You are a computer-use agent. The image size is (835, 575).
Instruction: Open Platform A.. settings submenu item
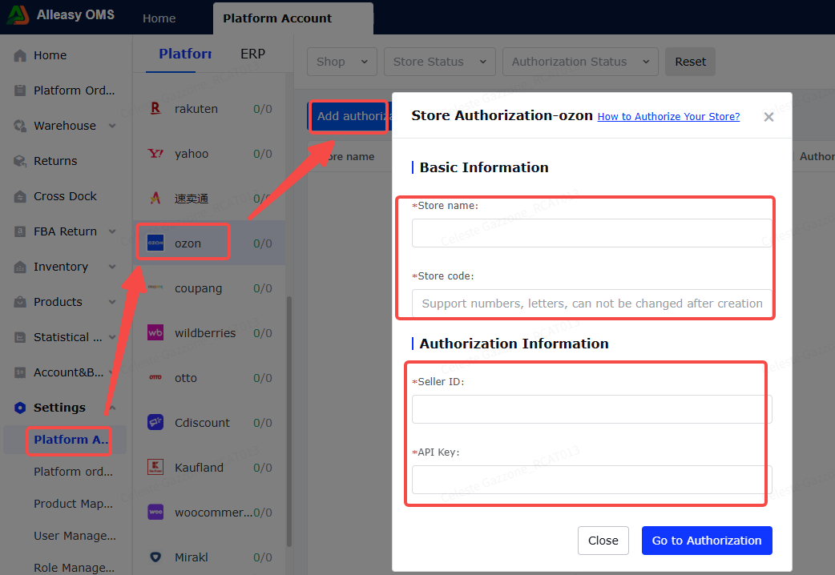71,440
